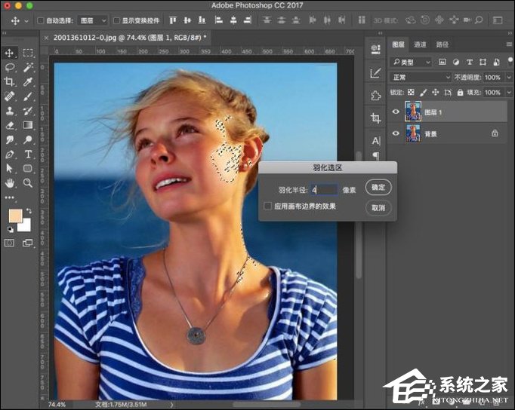Check 应用画布边界的效果 option
This screenshot has width=515, height=410.
(x=267, y=207)
